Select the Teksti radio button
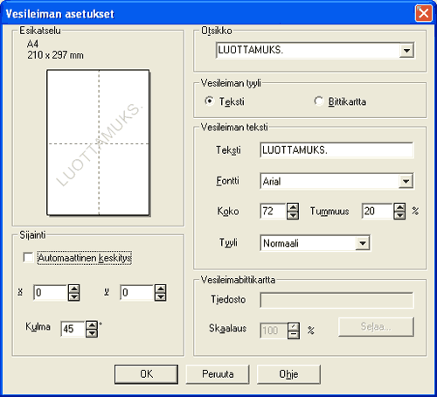The width and height of the screenshot is (437, 397). coord(209,101)
